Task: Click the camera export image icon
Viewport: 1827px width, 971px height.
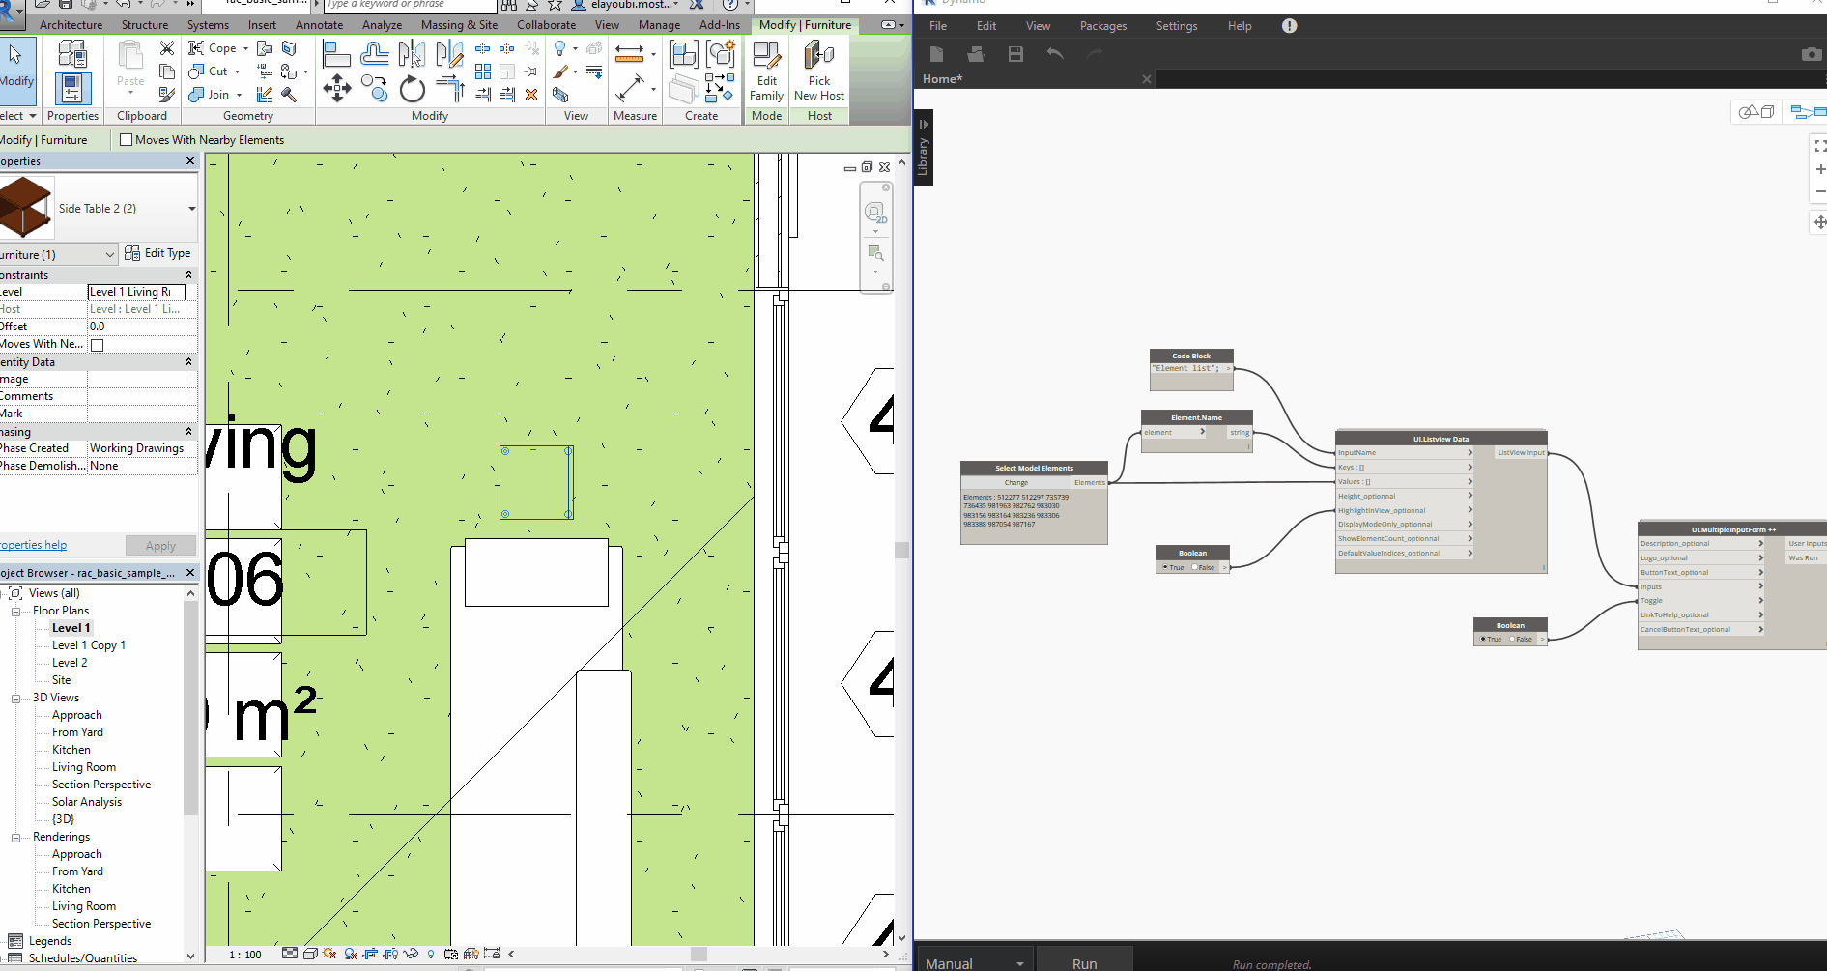Action: click(x=1811, y=55)
